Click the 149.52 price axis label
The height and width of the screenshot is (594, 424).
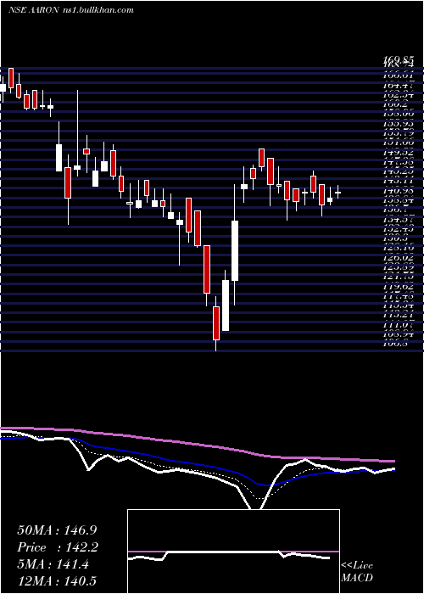click(x=399, y=154)
